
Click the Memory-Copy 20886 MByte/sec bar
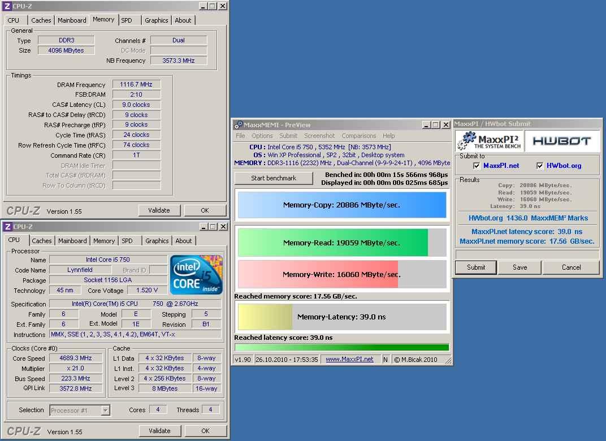[342, 205]
